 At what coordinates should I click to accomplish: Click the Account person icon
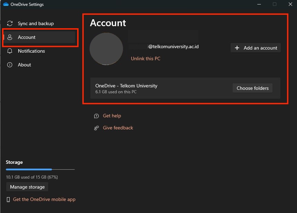pyautogui.click(x=10, y=37)
